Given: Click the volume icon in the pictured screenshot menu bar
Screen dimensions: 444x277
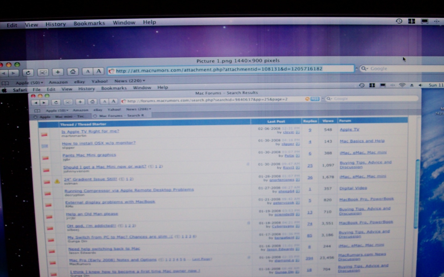Looking at the screenshot, I should (420, 85).
